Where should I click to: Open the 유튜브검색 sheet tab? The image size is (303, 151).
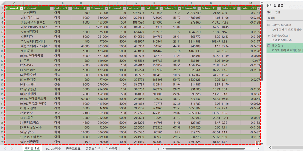click(x=93, y=148)
